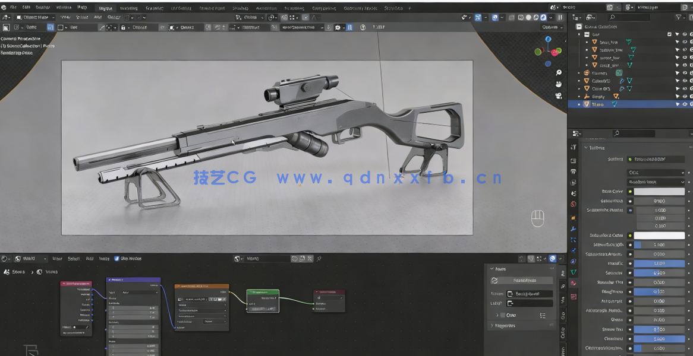Hide the Empty object using its eye icon
The height and width of the screenshot is (356, 693).
point(684,97)
